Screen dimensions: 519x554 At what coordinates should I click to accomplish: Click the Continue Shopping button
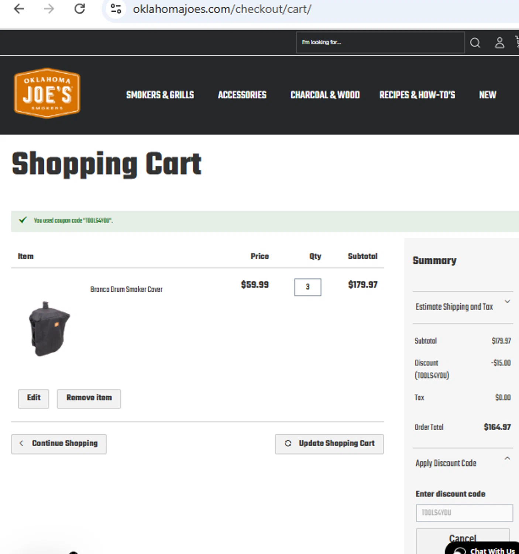click(x=59, y=444)
